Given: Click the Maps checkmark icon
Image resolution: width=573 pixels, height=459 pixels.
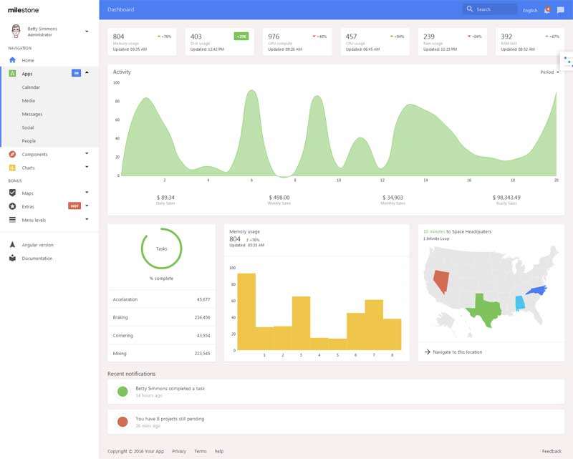Looking at the screenshot, I should tap(12, 193).
